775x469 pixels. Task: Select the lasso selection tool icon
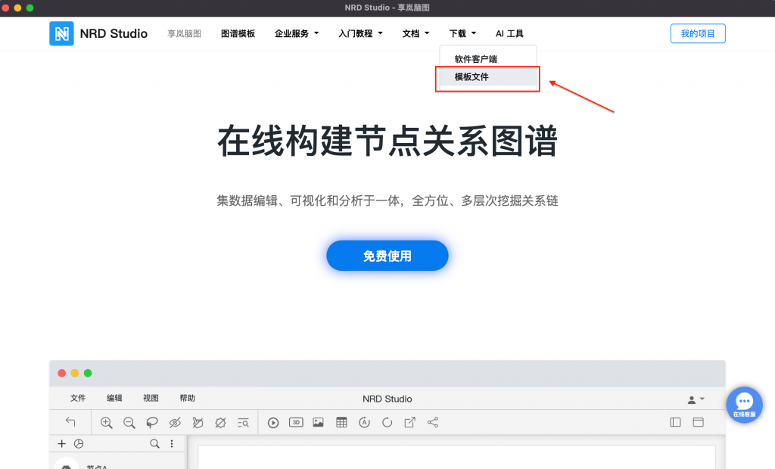[152, 422]
